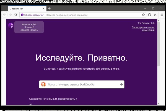Open the security level shield icon
Image resolution: width=166 pixels, height=111 pixels.
point(150,15)
